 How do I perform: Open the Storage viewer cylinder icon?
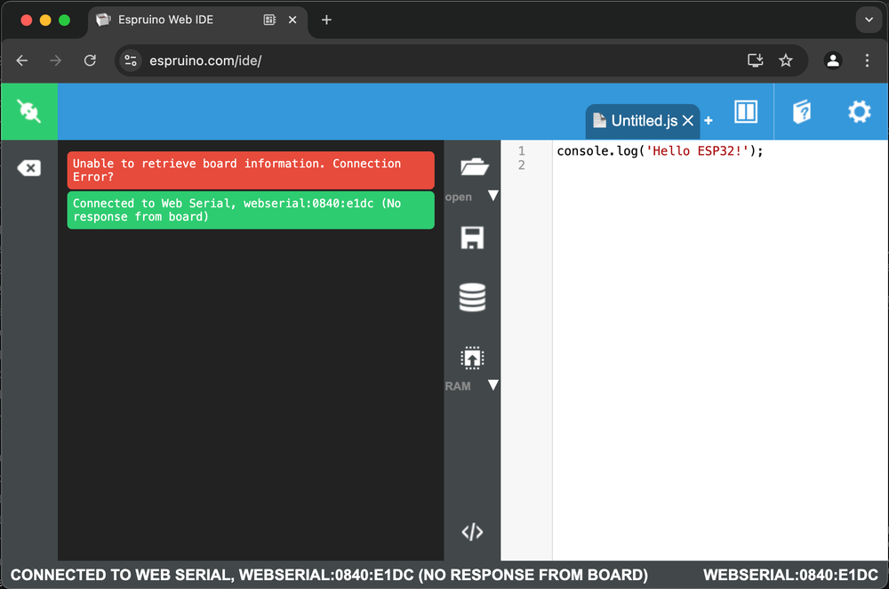[472, 296]
